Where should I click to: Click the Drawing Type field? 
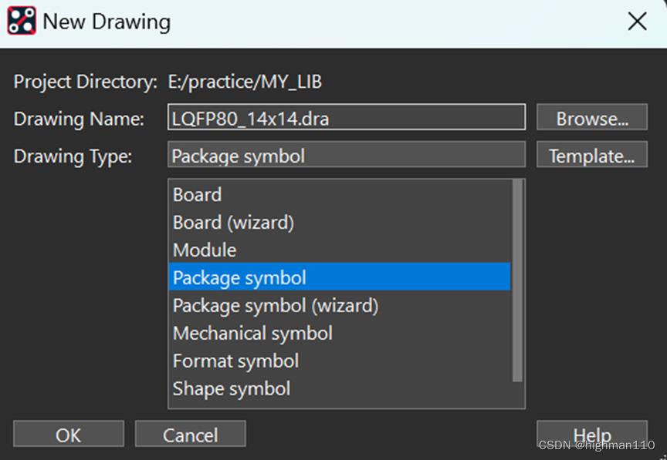[346, 156]
